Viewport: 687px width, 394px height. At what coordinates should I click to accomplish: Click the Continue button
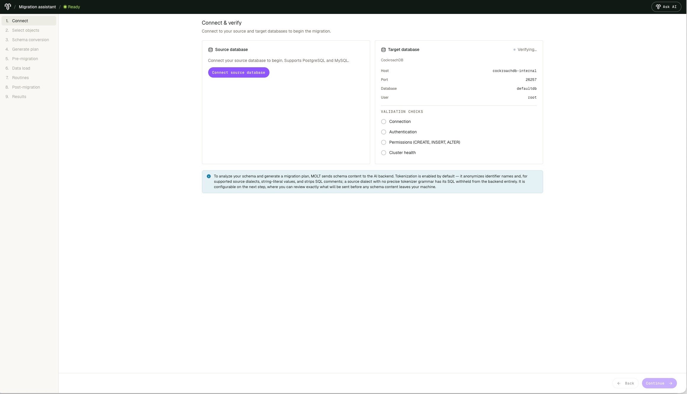659,383
